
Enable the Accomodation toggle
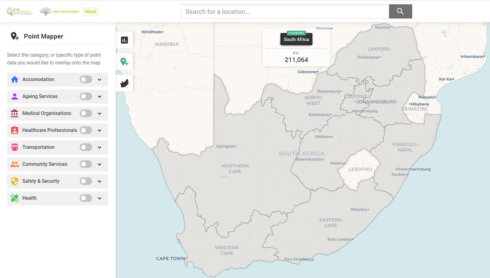pyautogui.click(x=86, y=79)
